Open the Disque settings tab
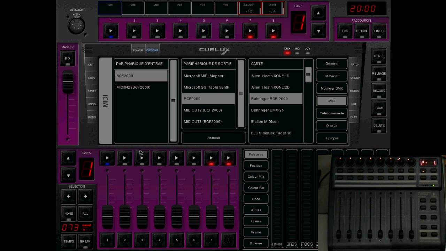The image size is (446, 251). click(x=332, y=125)
